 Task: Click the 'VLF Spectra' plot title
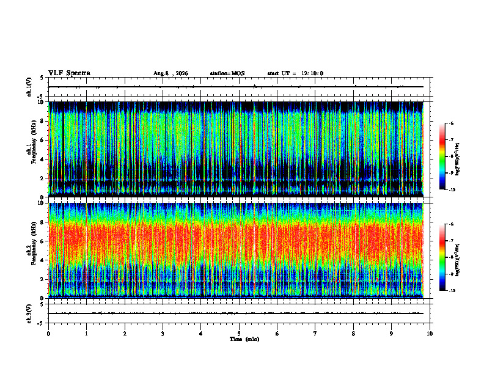pos(69,73)
